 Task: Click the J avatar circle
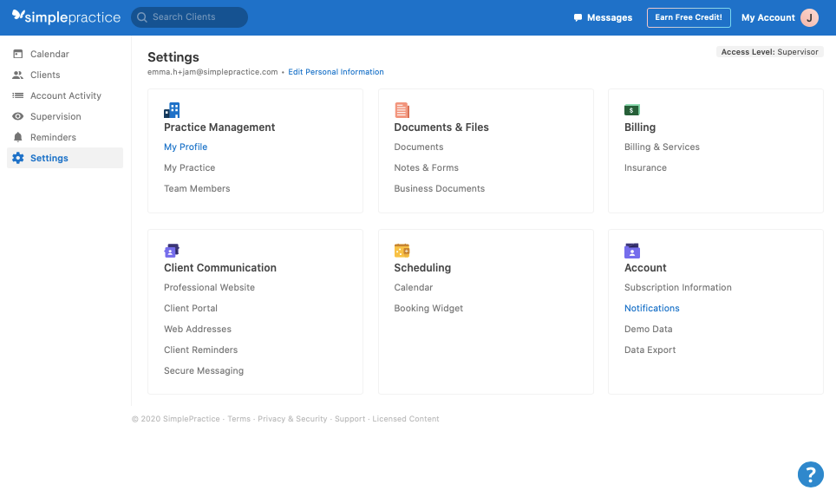click(x=809, y=17)
